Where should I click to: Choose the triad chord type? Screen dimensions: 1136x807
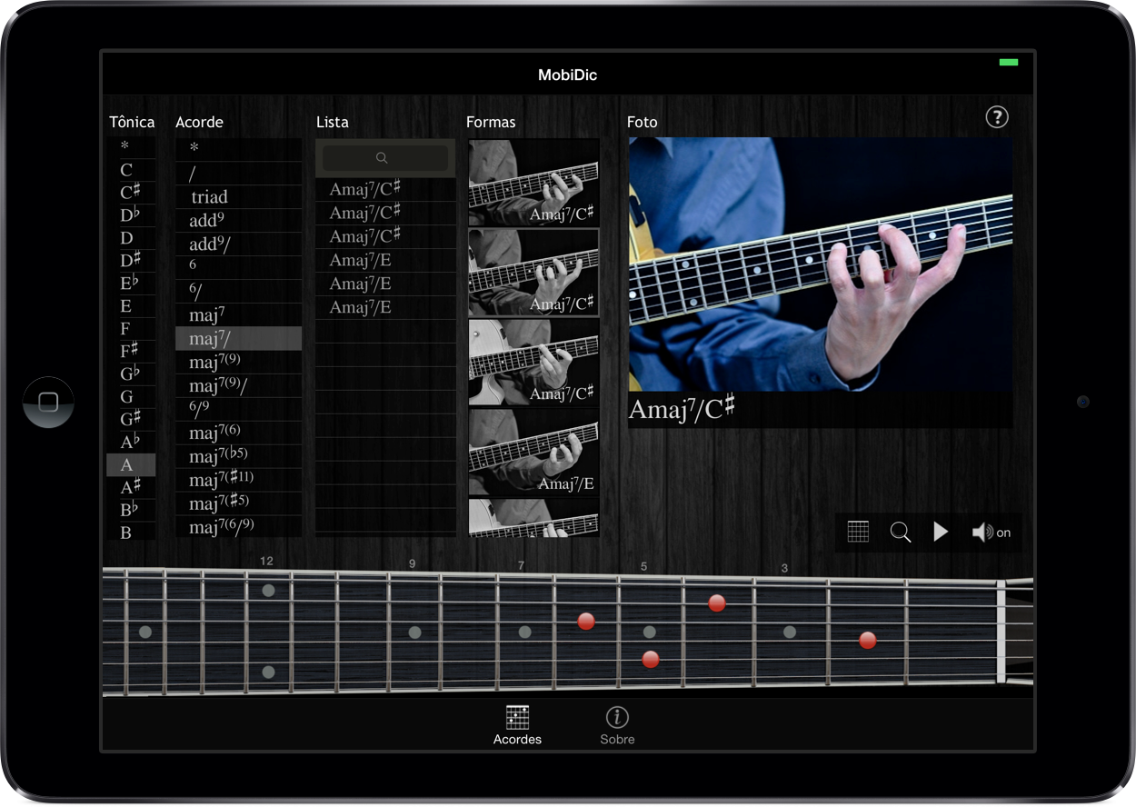point(238,196)
